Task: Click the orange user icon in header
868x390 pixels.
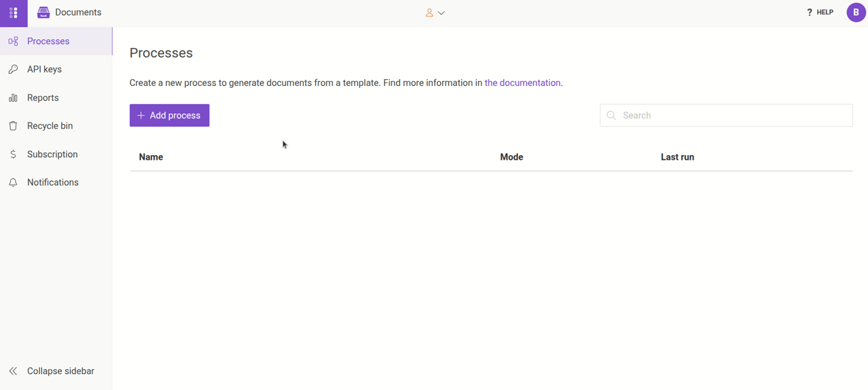Action: pos(429,13)
